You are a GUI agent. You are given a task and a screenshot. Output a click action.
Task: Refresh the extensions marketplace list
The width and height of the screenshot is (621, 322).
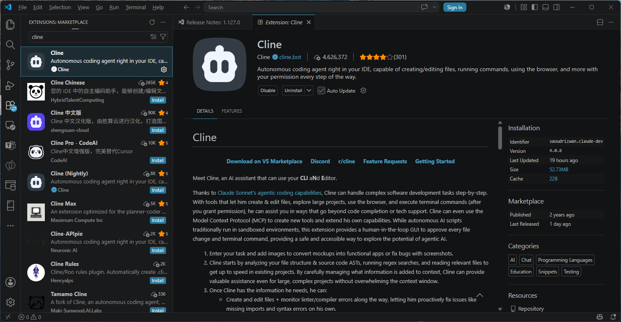pyautogui.click(x=152, y=22)
